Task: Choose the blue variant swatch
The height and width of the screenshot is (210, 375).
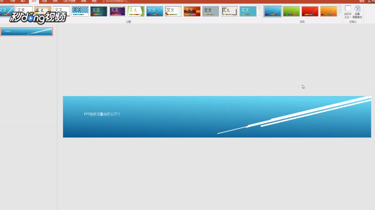Action: click(273, 11)
